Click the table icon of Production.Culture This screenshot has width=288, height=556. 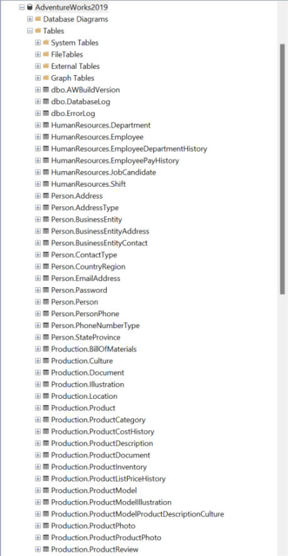pos(46,361)
